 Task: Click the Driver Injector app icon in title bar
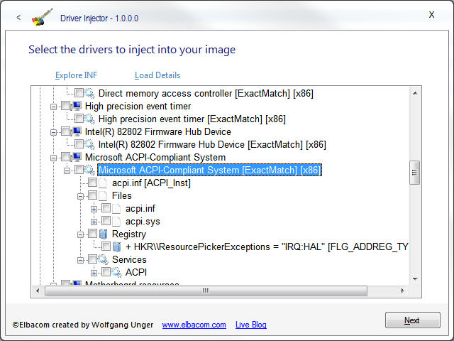[43, 16]
